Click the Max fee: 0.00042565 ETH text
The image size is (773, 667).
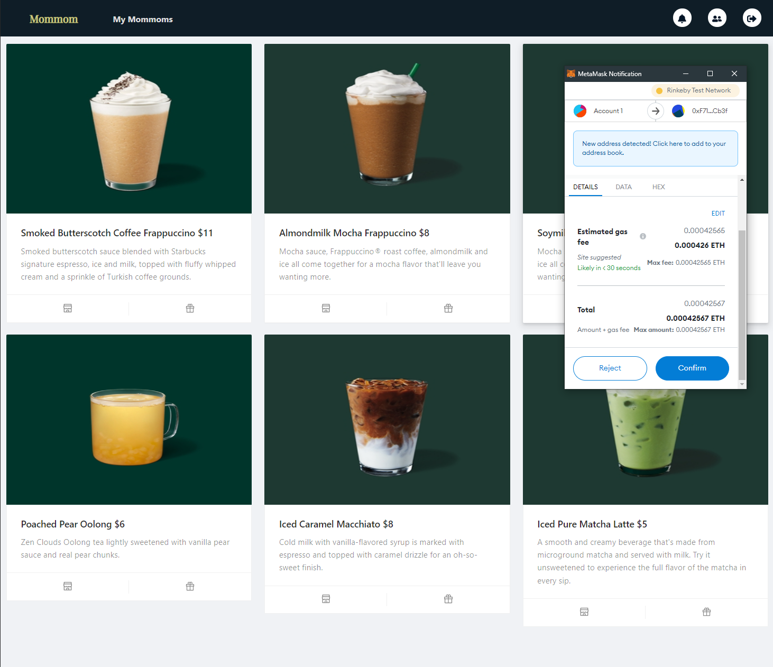(x=686, y=263)
